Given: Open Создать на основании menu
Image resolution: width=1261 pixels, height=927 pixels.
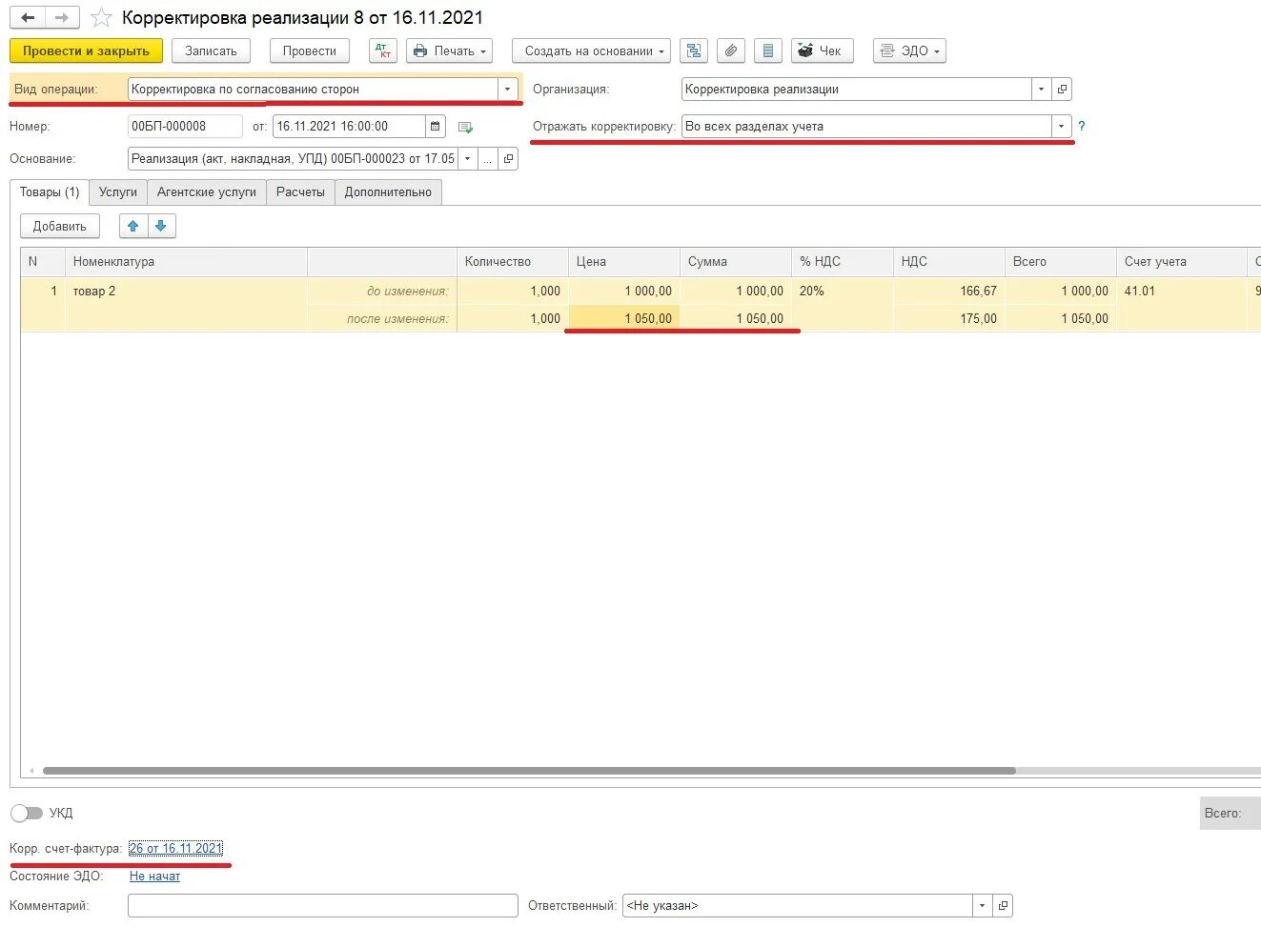Looking at the screenshot, I should (x=591, y=50).
